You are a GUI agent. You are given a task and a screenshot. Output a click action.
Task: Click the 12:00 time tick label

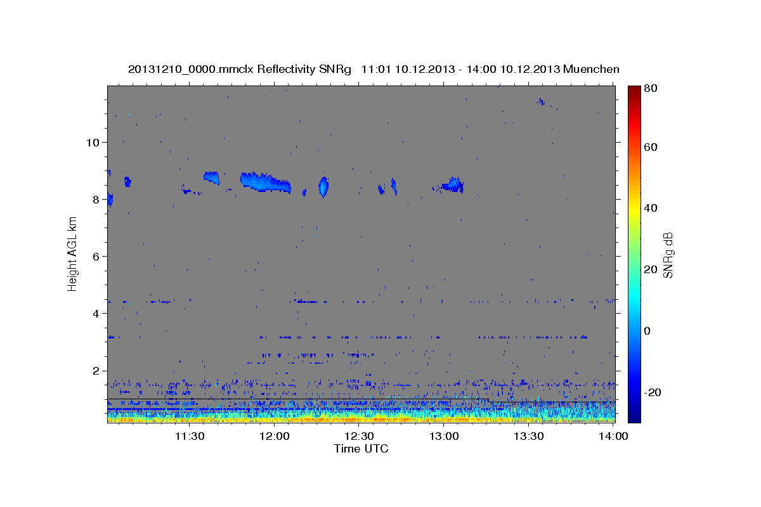click(x=275, y=436)
